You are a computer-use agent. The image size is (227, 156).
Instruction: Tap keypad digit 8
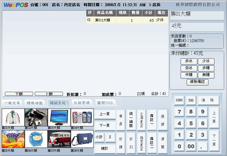(x=191, y=112)
